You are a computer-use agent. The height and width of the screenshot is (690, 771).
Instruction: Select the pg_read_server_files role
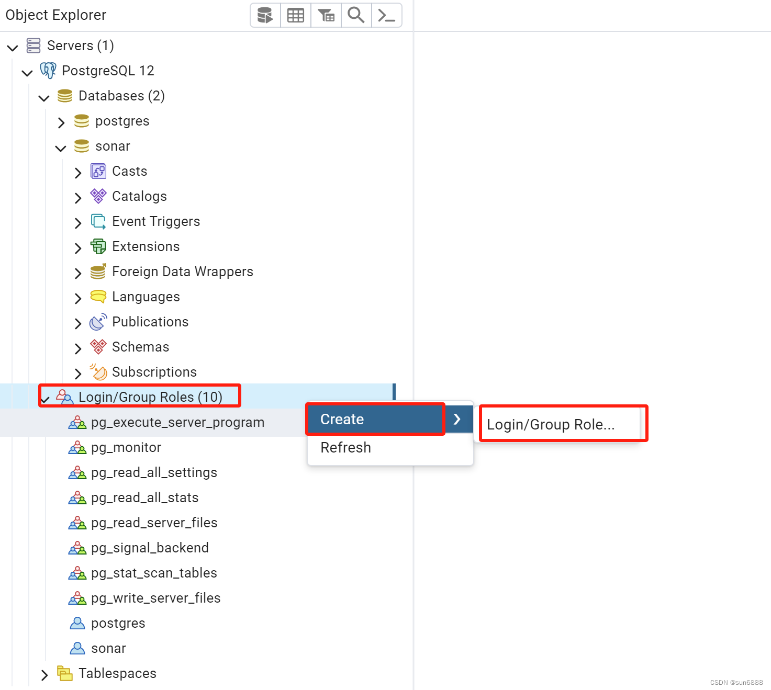(154, 523)
